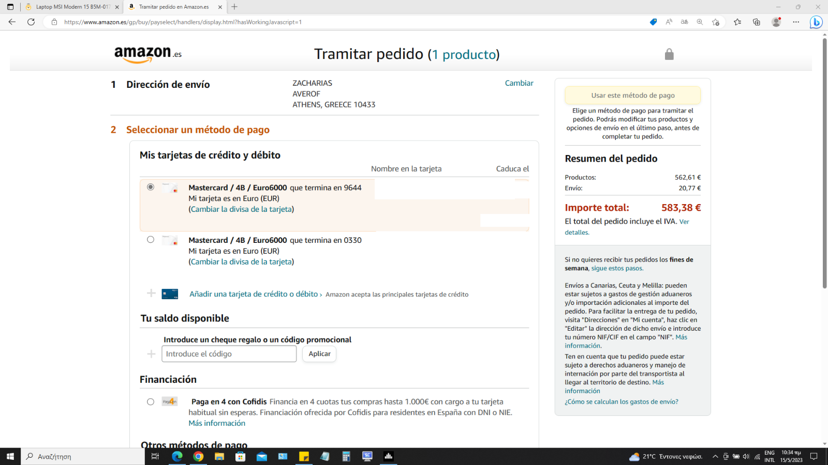This screenshot has height=465, width=828.
Task: Expand the gift card code plus icon
Action: coord(151,354)
